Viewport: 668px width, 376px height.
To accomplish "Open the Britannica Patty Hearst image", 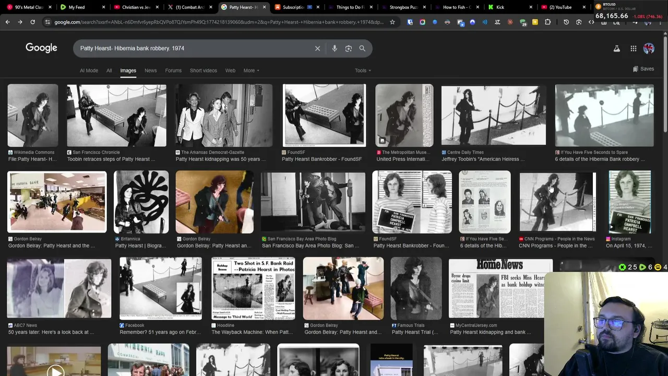I will coord(141,202).
